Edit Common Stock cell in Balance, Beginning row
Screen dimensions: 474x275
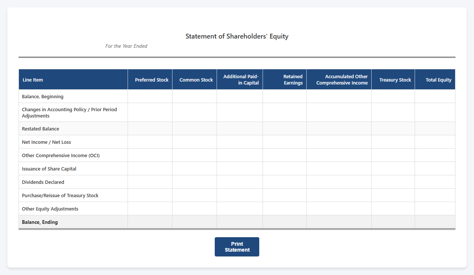pos(195,96)
